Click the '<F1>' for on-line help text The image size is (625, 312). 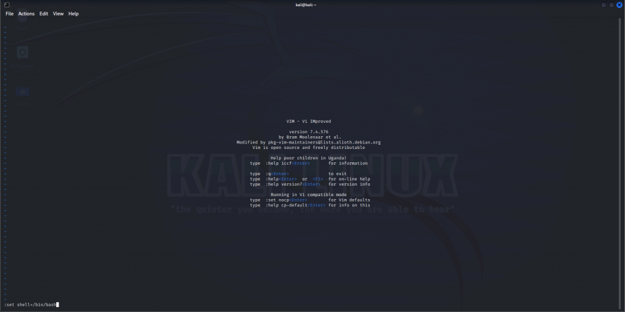(x=318, y=179)
